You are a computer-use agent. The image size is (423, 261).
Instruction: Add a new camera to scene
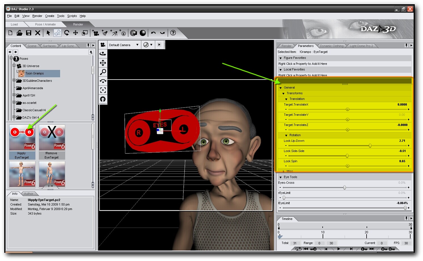(96, 33)
